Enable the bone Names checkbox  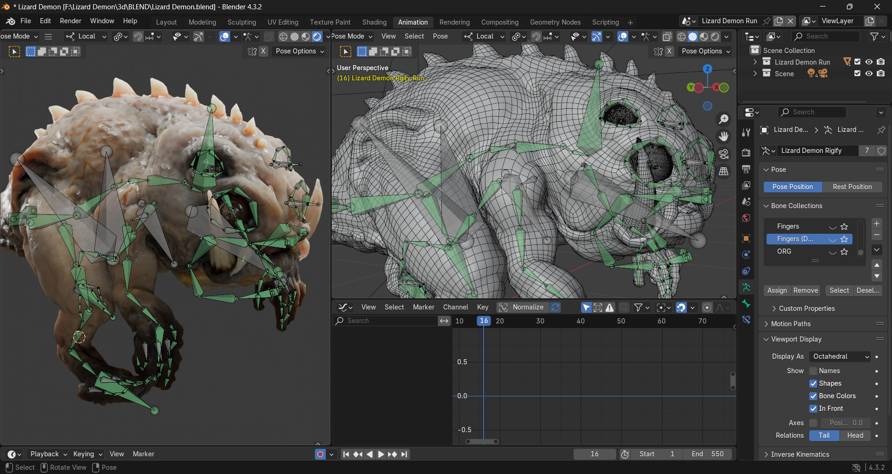pos(813,371)
